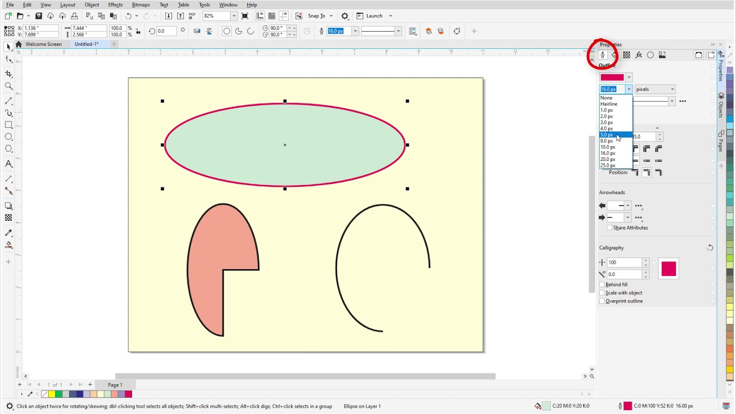Select the Eyedropper tool
The height and width of the screenshot is (414, 736).
point(9,233)
